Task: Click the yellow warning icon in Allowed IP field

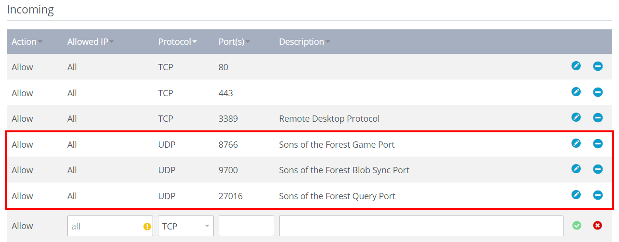Action: (147, 226)
